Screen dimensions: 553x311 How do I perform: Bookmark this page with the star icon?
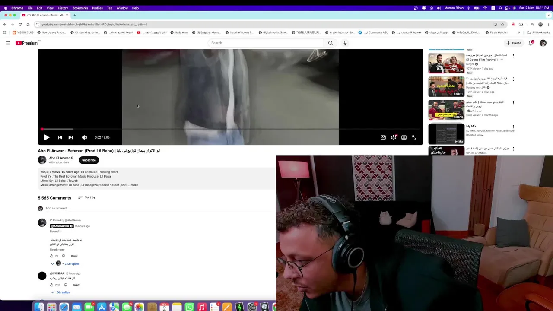502,24
